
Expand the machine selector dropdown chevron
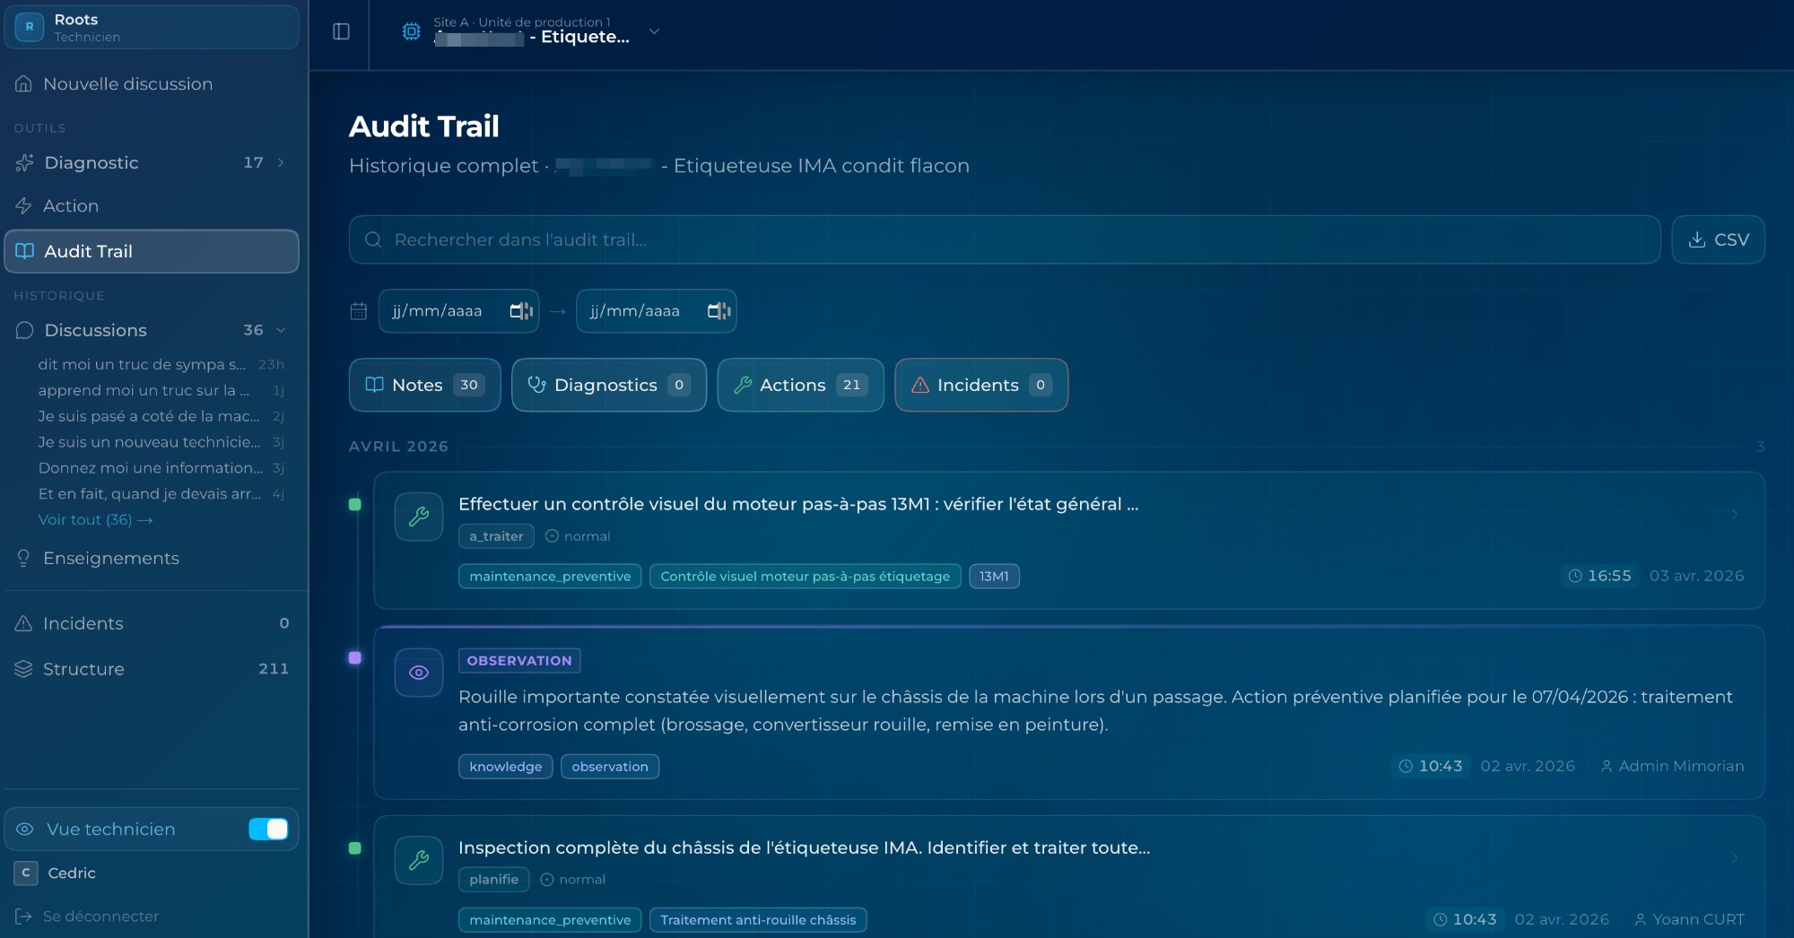point(655,31)
